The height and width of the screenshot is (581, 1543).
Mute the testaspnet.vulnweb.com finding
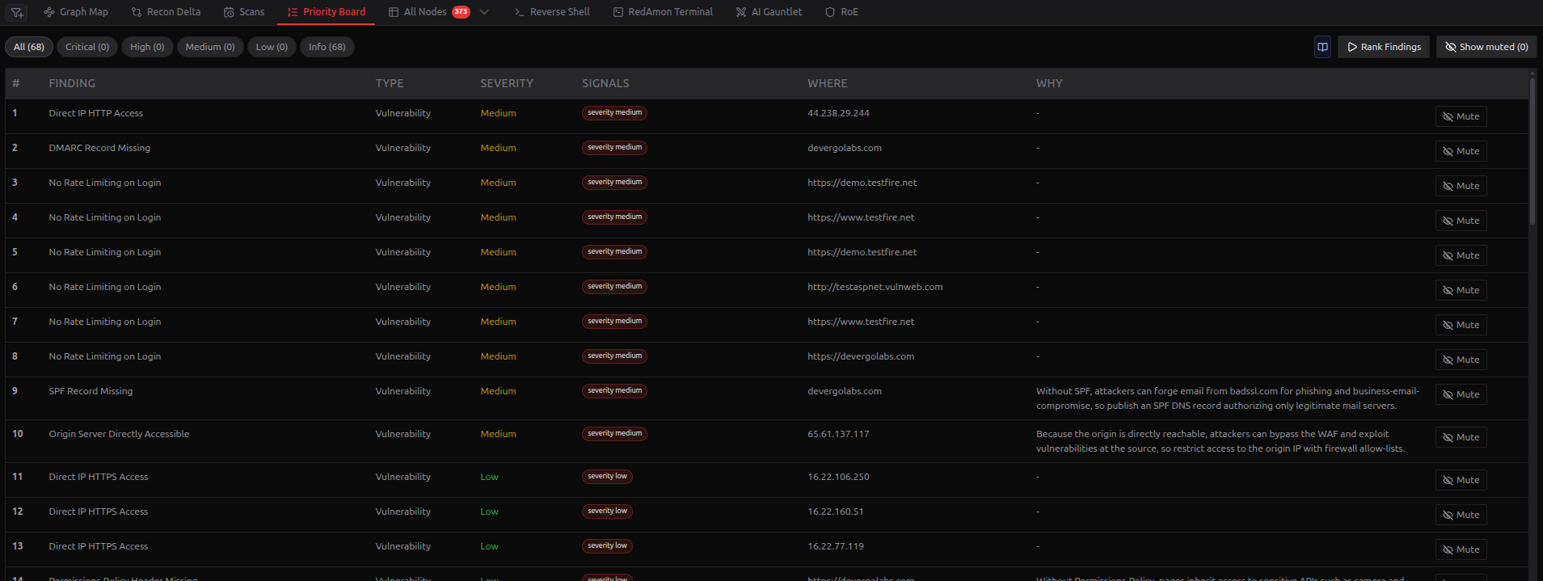click(x=1461, y=290)
